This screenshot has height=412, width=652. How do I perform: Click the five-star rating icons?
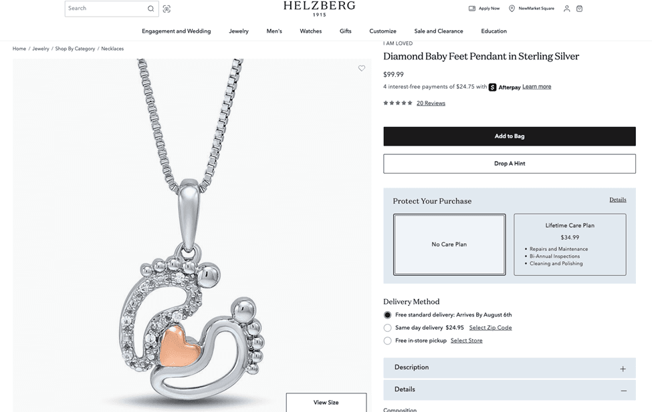398,103
